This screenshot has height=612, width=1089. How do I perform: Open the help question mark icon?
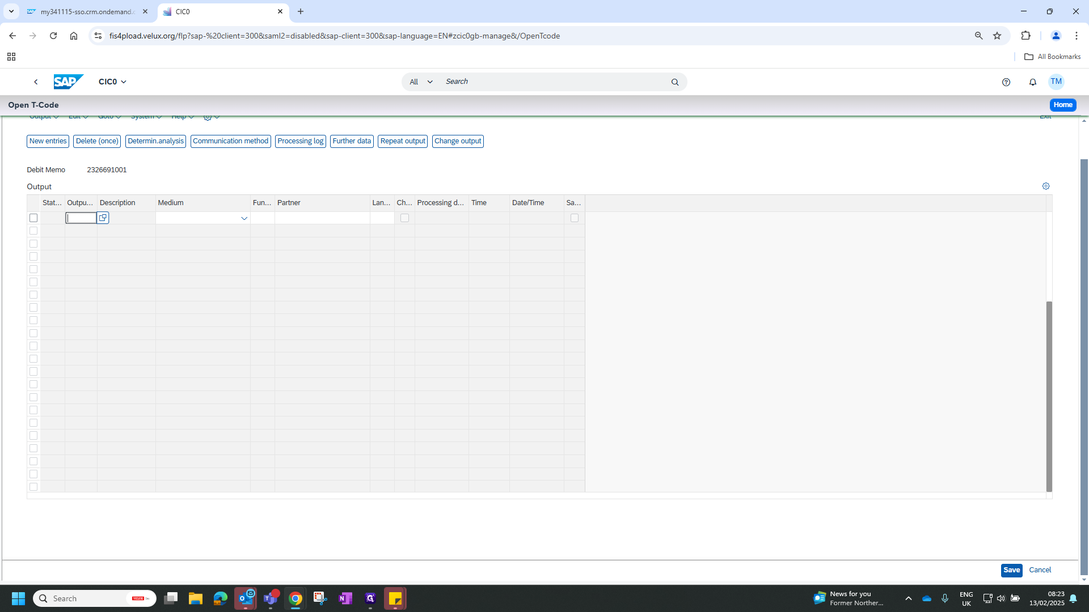1006,82
